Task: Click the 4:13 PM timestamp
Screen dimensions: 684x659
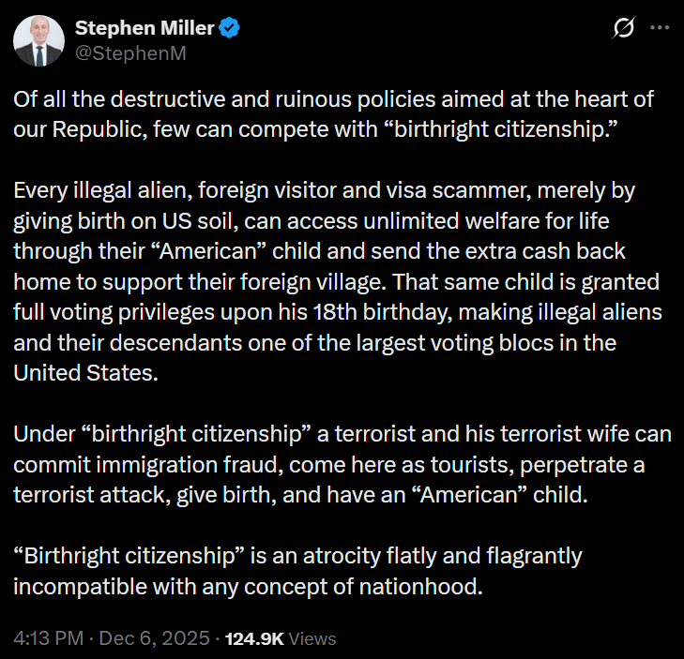Action: (48, 638)
